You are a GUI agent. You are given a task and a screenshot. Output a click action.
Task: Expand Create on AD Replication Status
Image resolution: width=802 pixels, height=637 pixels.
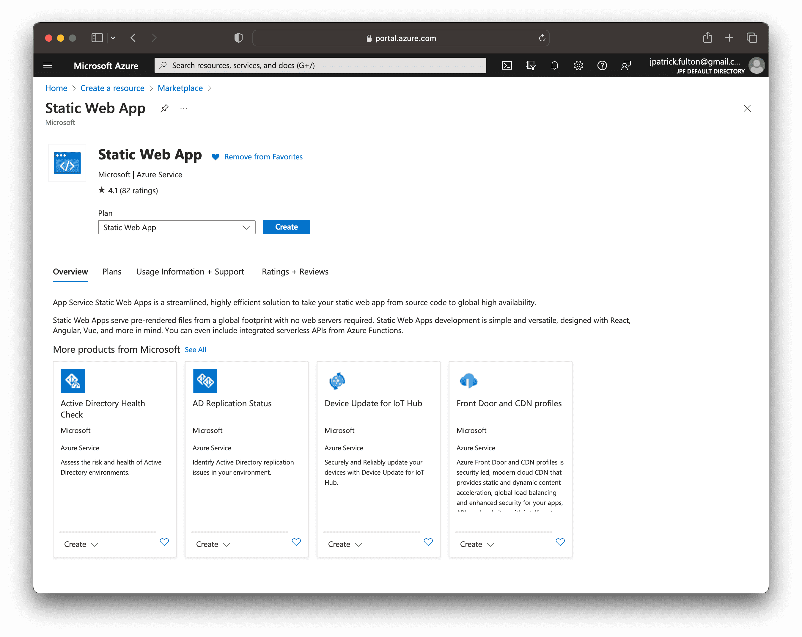[x=213, y=544]
